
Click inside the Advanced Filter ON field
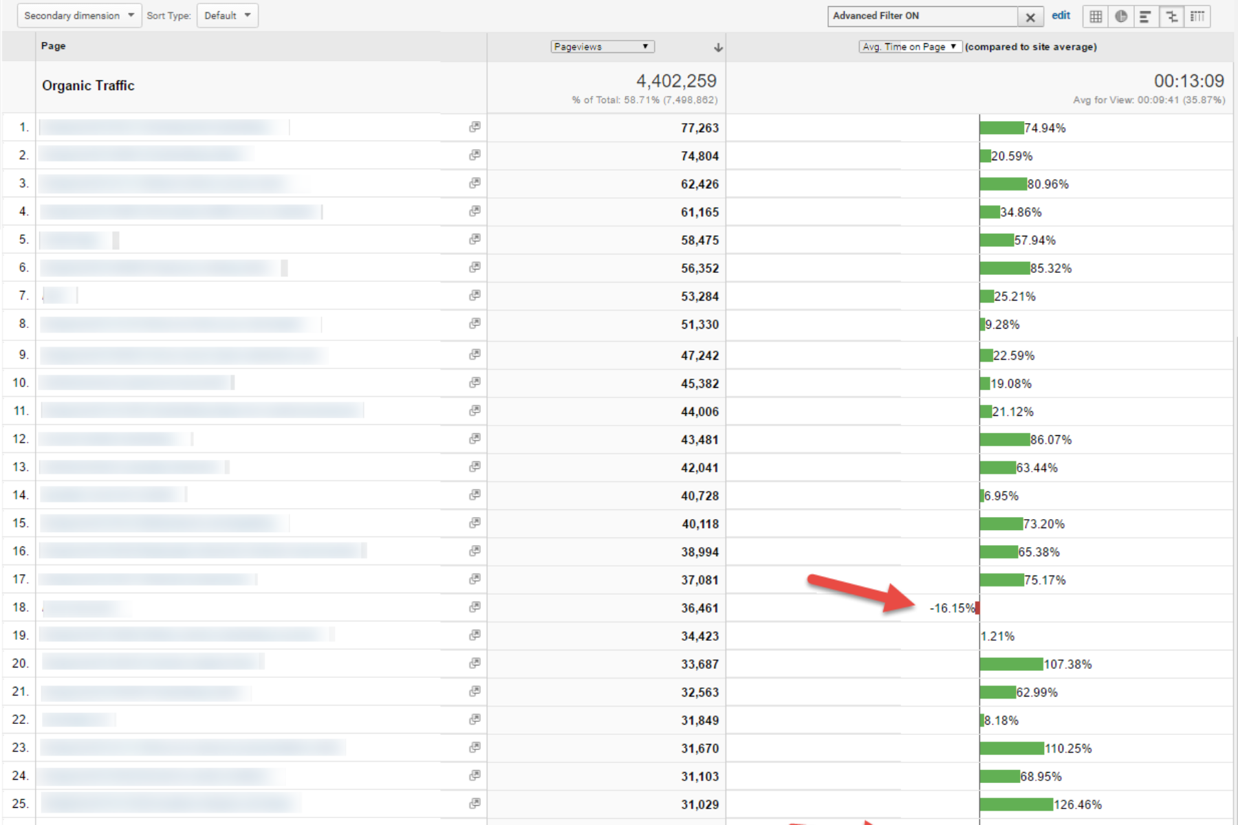pyautogui.click(x=922, y=16)
